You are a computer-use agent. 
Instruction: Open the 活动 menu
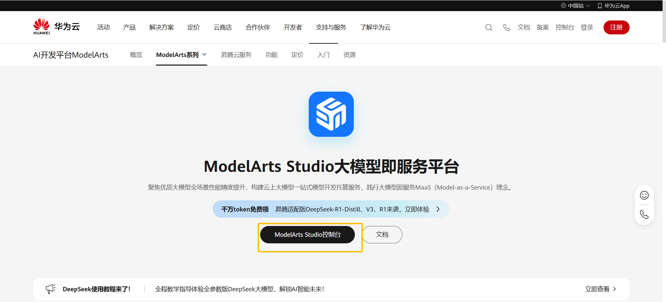click(103, 27)
